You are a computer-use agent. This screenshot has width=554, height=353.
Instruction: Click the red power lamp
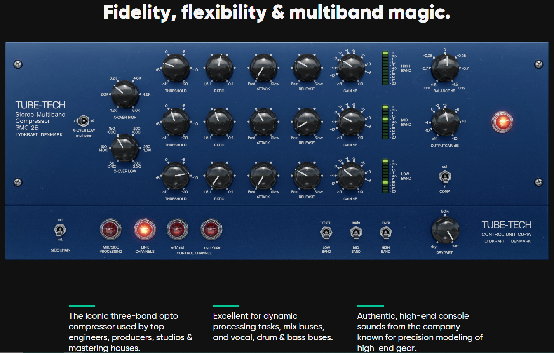[502, 122]
